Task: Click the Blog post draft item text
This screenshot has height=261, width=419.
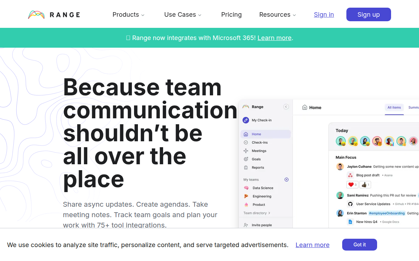Action: pyautogui.click(x=368, y=175)
